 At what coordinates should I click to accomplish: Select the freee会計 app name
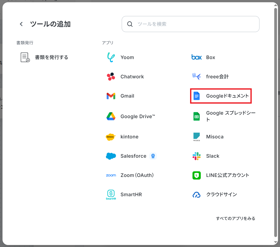(x=217, y=77)
